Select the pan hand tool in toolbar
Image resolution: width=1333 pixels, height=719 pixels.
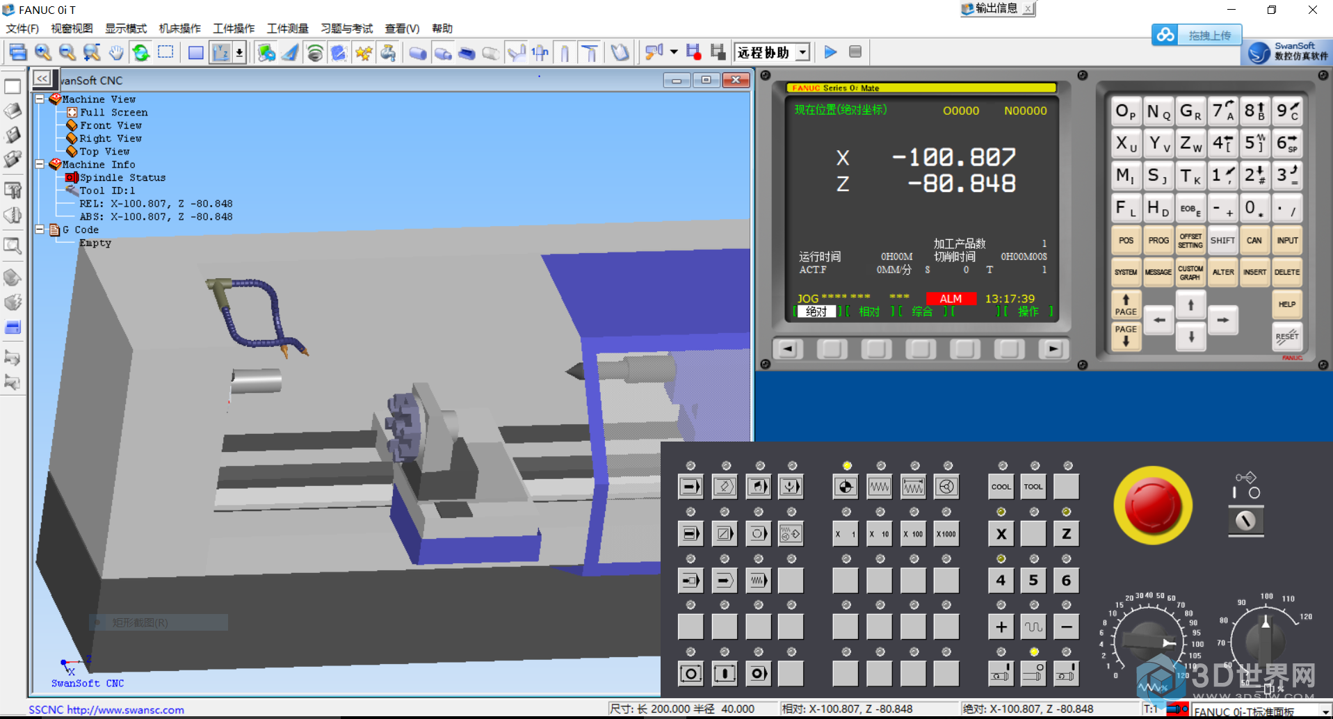click(x=116, y=52)
